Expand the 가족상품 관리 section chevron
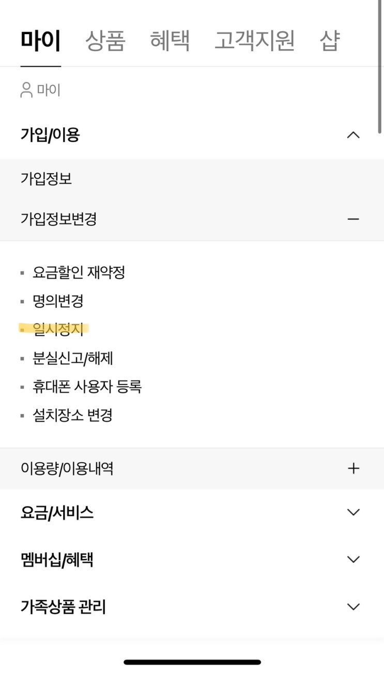 pyautogui.click(x=353, y=606)
